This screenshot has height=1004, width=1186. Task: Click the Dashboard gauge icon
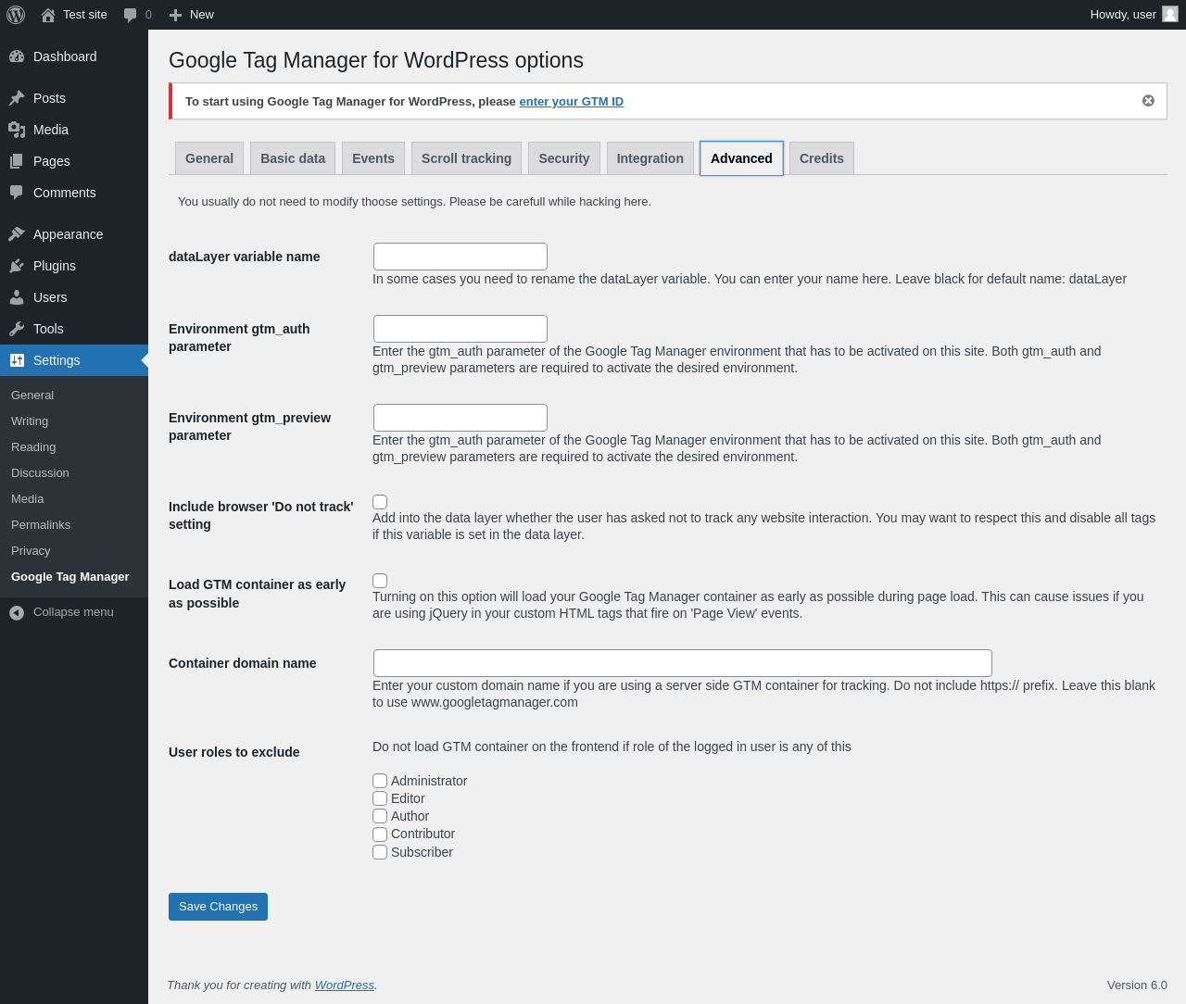[x=17, y=56]
